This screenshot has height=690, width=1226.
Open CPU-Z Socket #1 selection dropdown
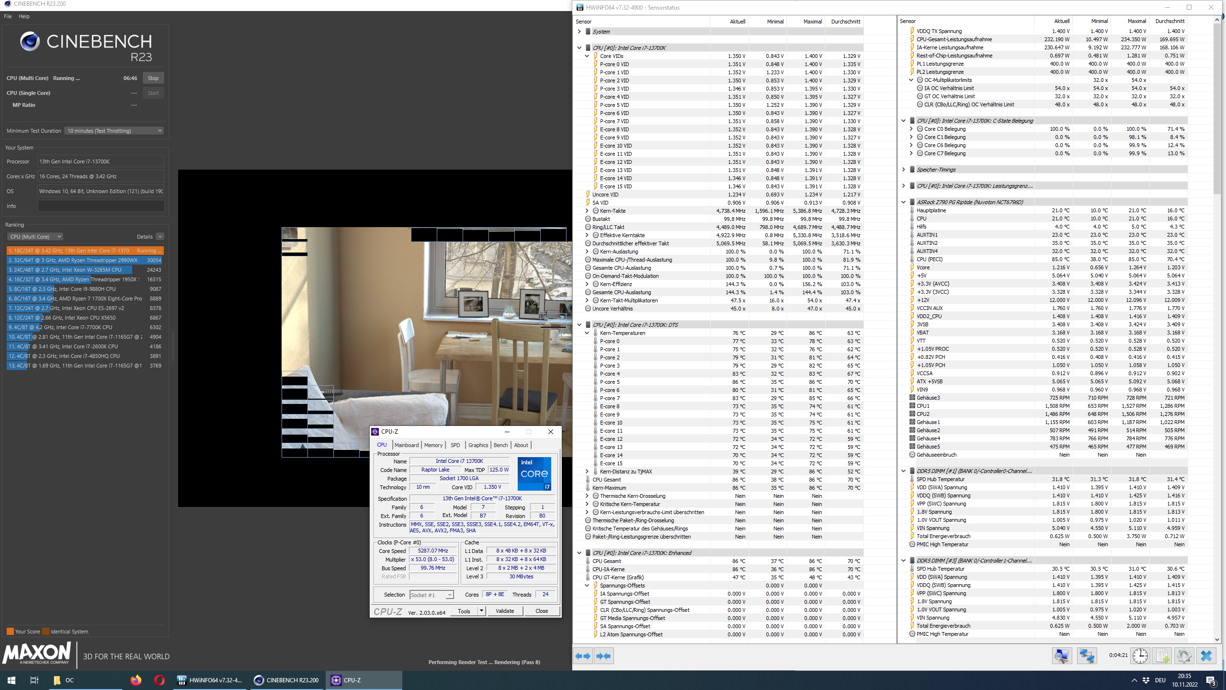(x=431, y=595)
